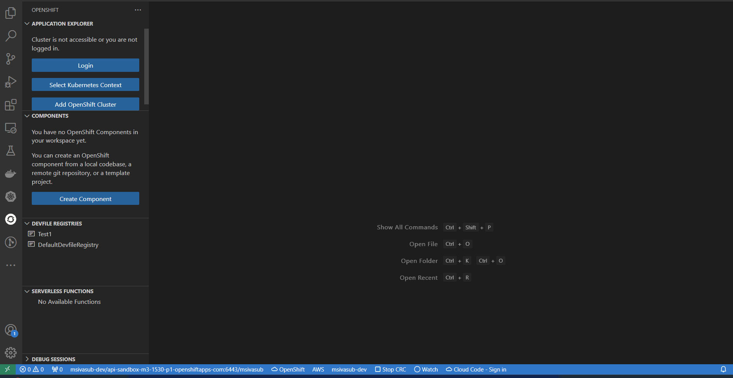The height and width of the screenshot is (378, 733).
Task: Open the Search view icon
Action: point(11,36)
